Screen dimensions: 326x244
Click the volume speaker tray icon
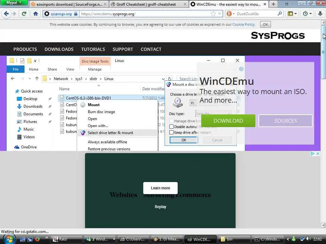[308, 239]
